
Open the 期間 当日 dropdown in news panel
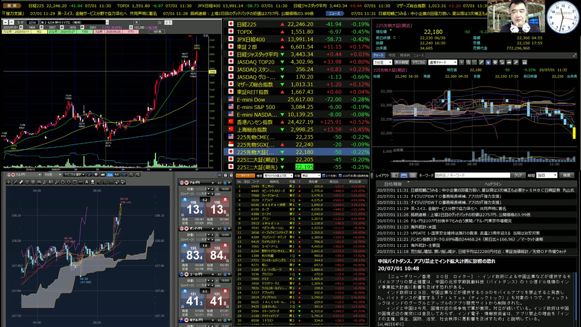(547, 176)
